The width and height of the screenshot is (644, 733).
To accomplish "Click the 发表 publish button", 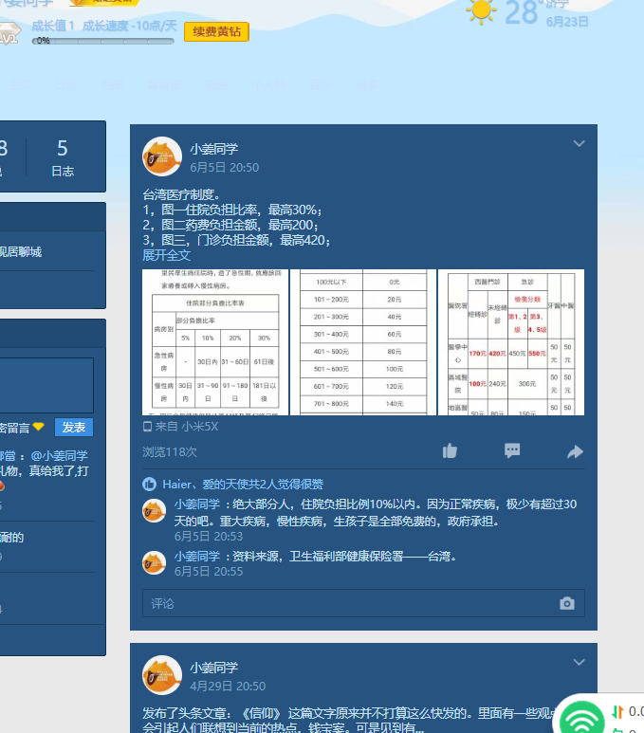I will tap(74, 428).
